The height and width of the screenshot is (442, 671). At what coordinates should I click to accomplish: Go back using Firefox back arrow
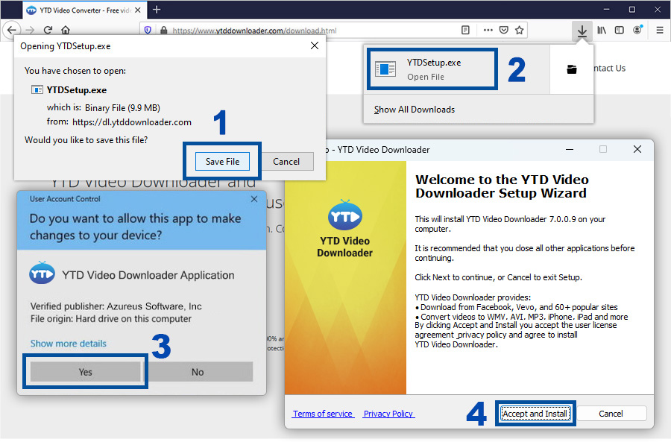[11, 30]
